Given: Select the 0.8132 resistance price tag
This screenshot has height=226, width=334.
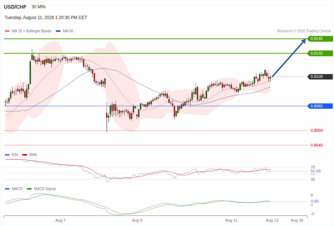Looking at the screenshot, I should coord(320,53).
